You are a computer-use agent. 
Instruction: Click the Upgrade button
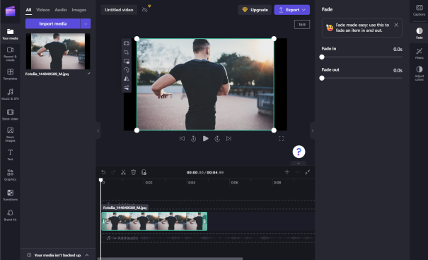pyautogui.click(x=255, y=10)
